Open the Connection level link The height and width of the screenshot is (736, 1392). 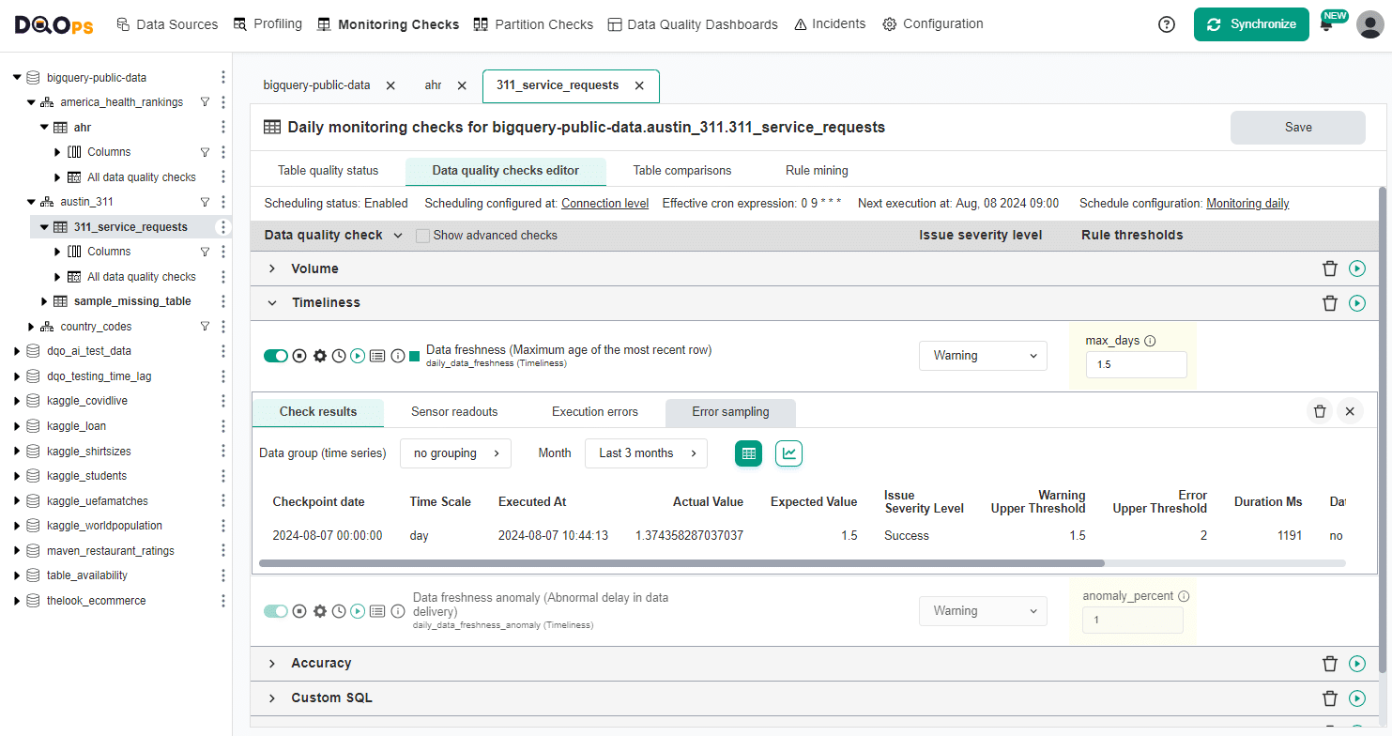[x=604, y=204]
